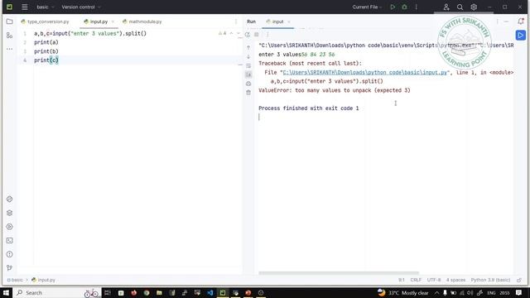Image resolution: width=530 pixels, height=298 pixels.
Task: Expand the Version control dropdown
Action: click(x=81, y=7)
